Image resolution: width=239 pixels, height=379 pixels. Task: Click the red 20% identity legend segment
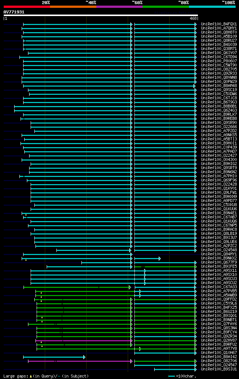[x=27, y=7]
